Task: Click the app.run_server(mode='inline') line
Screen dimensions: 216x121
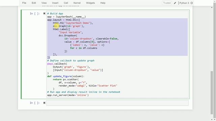Action: (68, 95)
